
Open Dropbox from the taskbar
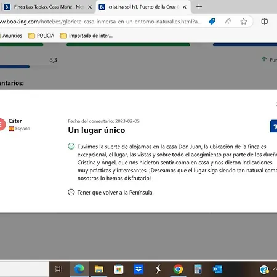click(x=138, y=269)
